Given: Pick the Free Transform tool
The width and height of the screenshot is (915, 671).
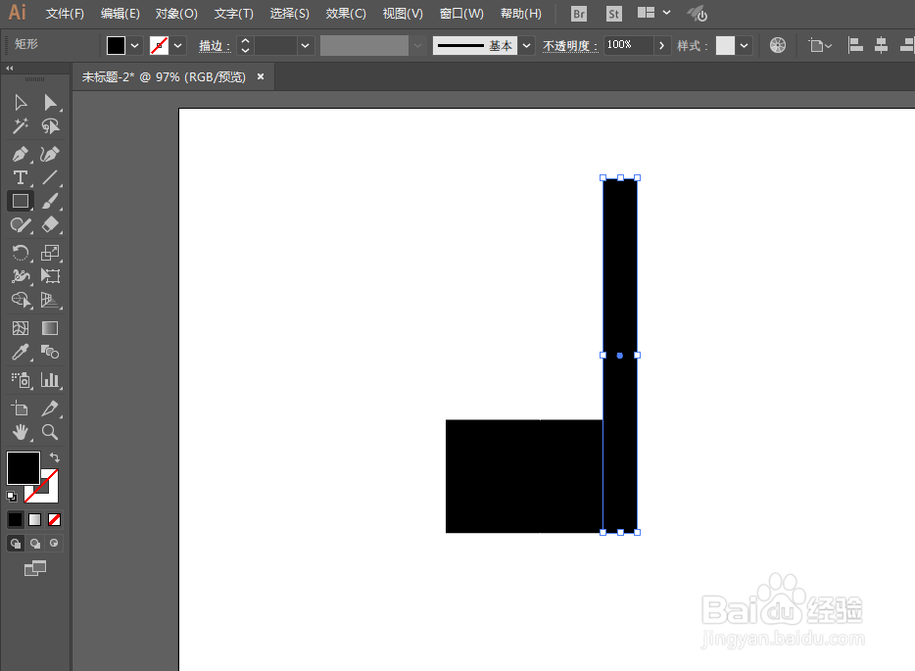Looking at the screenshot, I should 50,276.
